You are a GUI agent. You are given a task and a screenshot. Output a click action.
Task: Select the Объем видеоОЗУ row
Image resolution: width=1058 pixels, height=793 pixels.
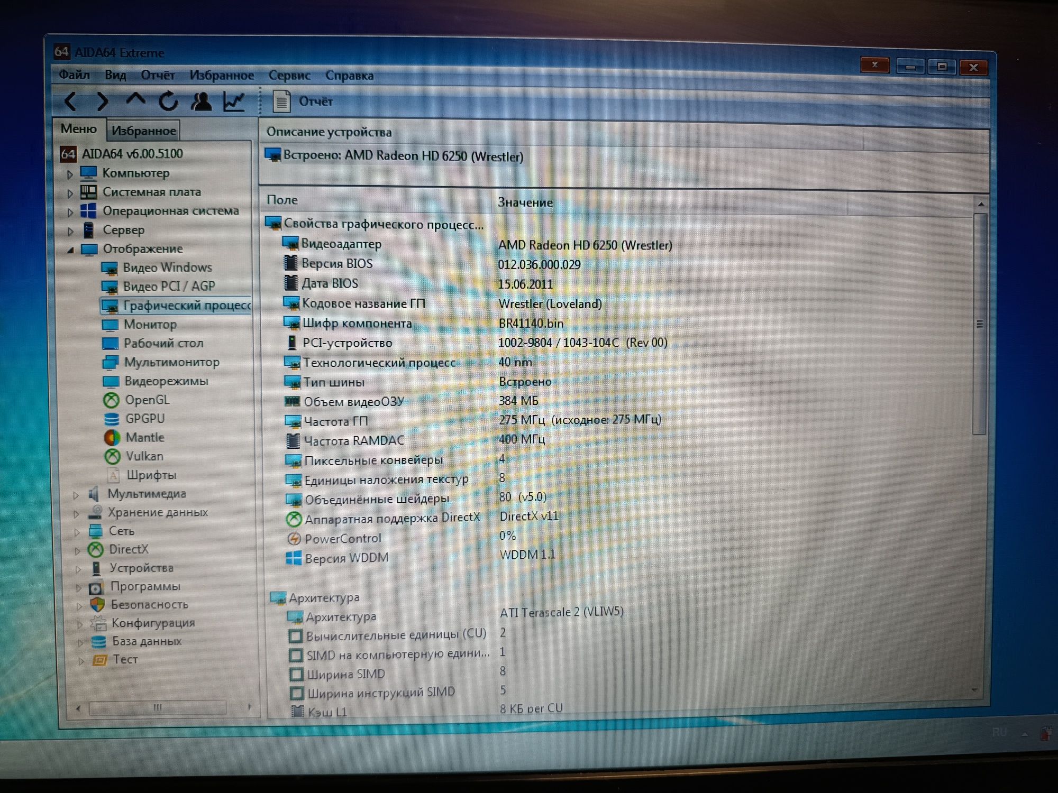(412, 401)
